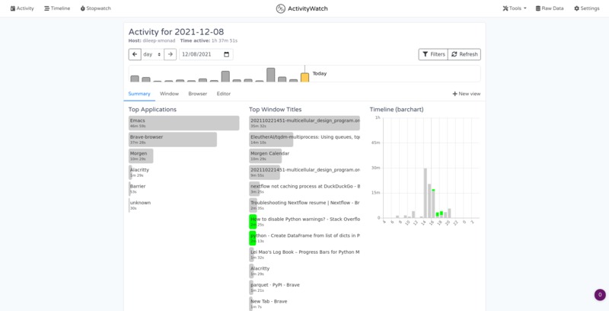The width and height of the screenshot is (609, 311).
Task: Refresh the activity data
Action: point(464,54)
